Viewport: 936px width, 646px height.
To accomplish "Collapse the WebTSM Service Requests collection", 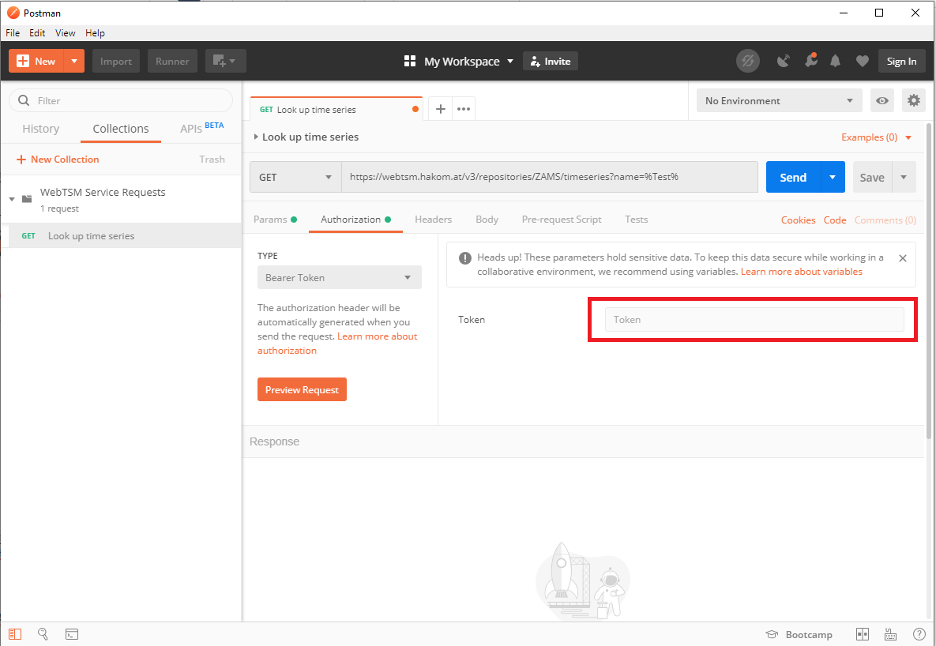I will (12, 199).
